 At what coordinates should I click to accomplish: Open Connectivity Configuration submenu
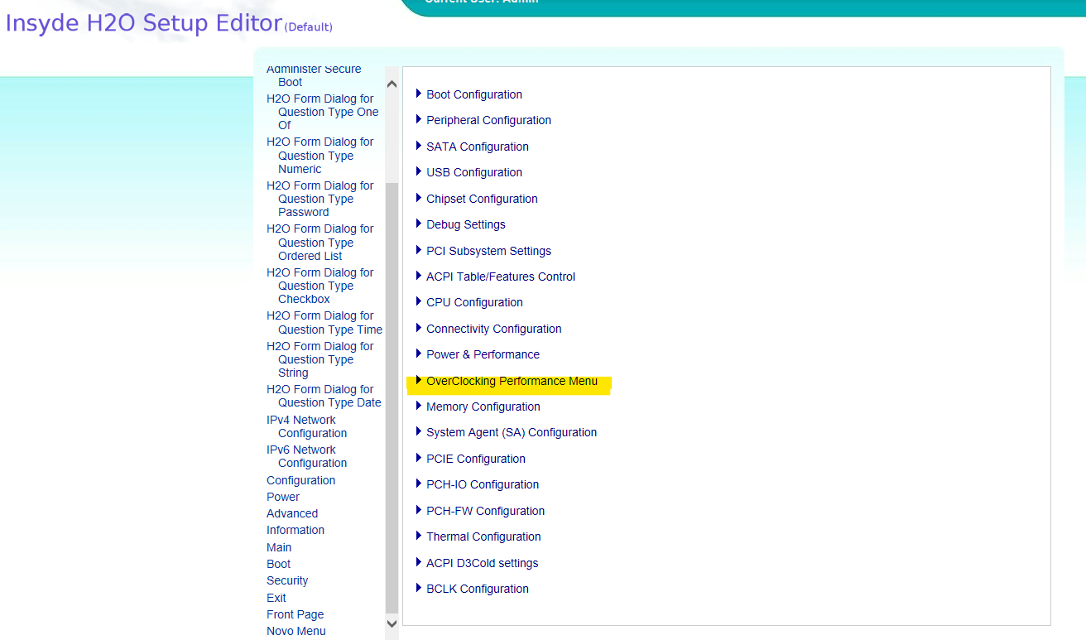coord(493,329)
